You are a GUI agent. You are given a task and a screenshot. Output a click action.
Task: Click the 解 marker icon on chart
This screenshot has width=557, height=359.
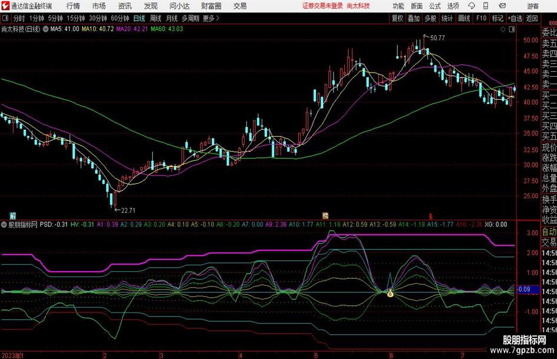tap(12, 215)
